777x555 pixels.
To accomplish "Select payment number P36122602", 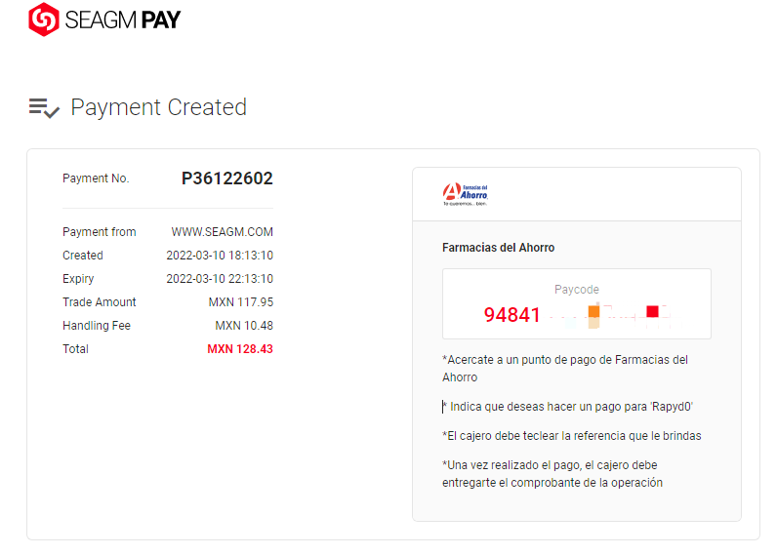I will pyautogui.click(x=227, y=178).
